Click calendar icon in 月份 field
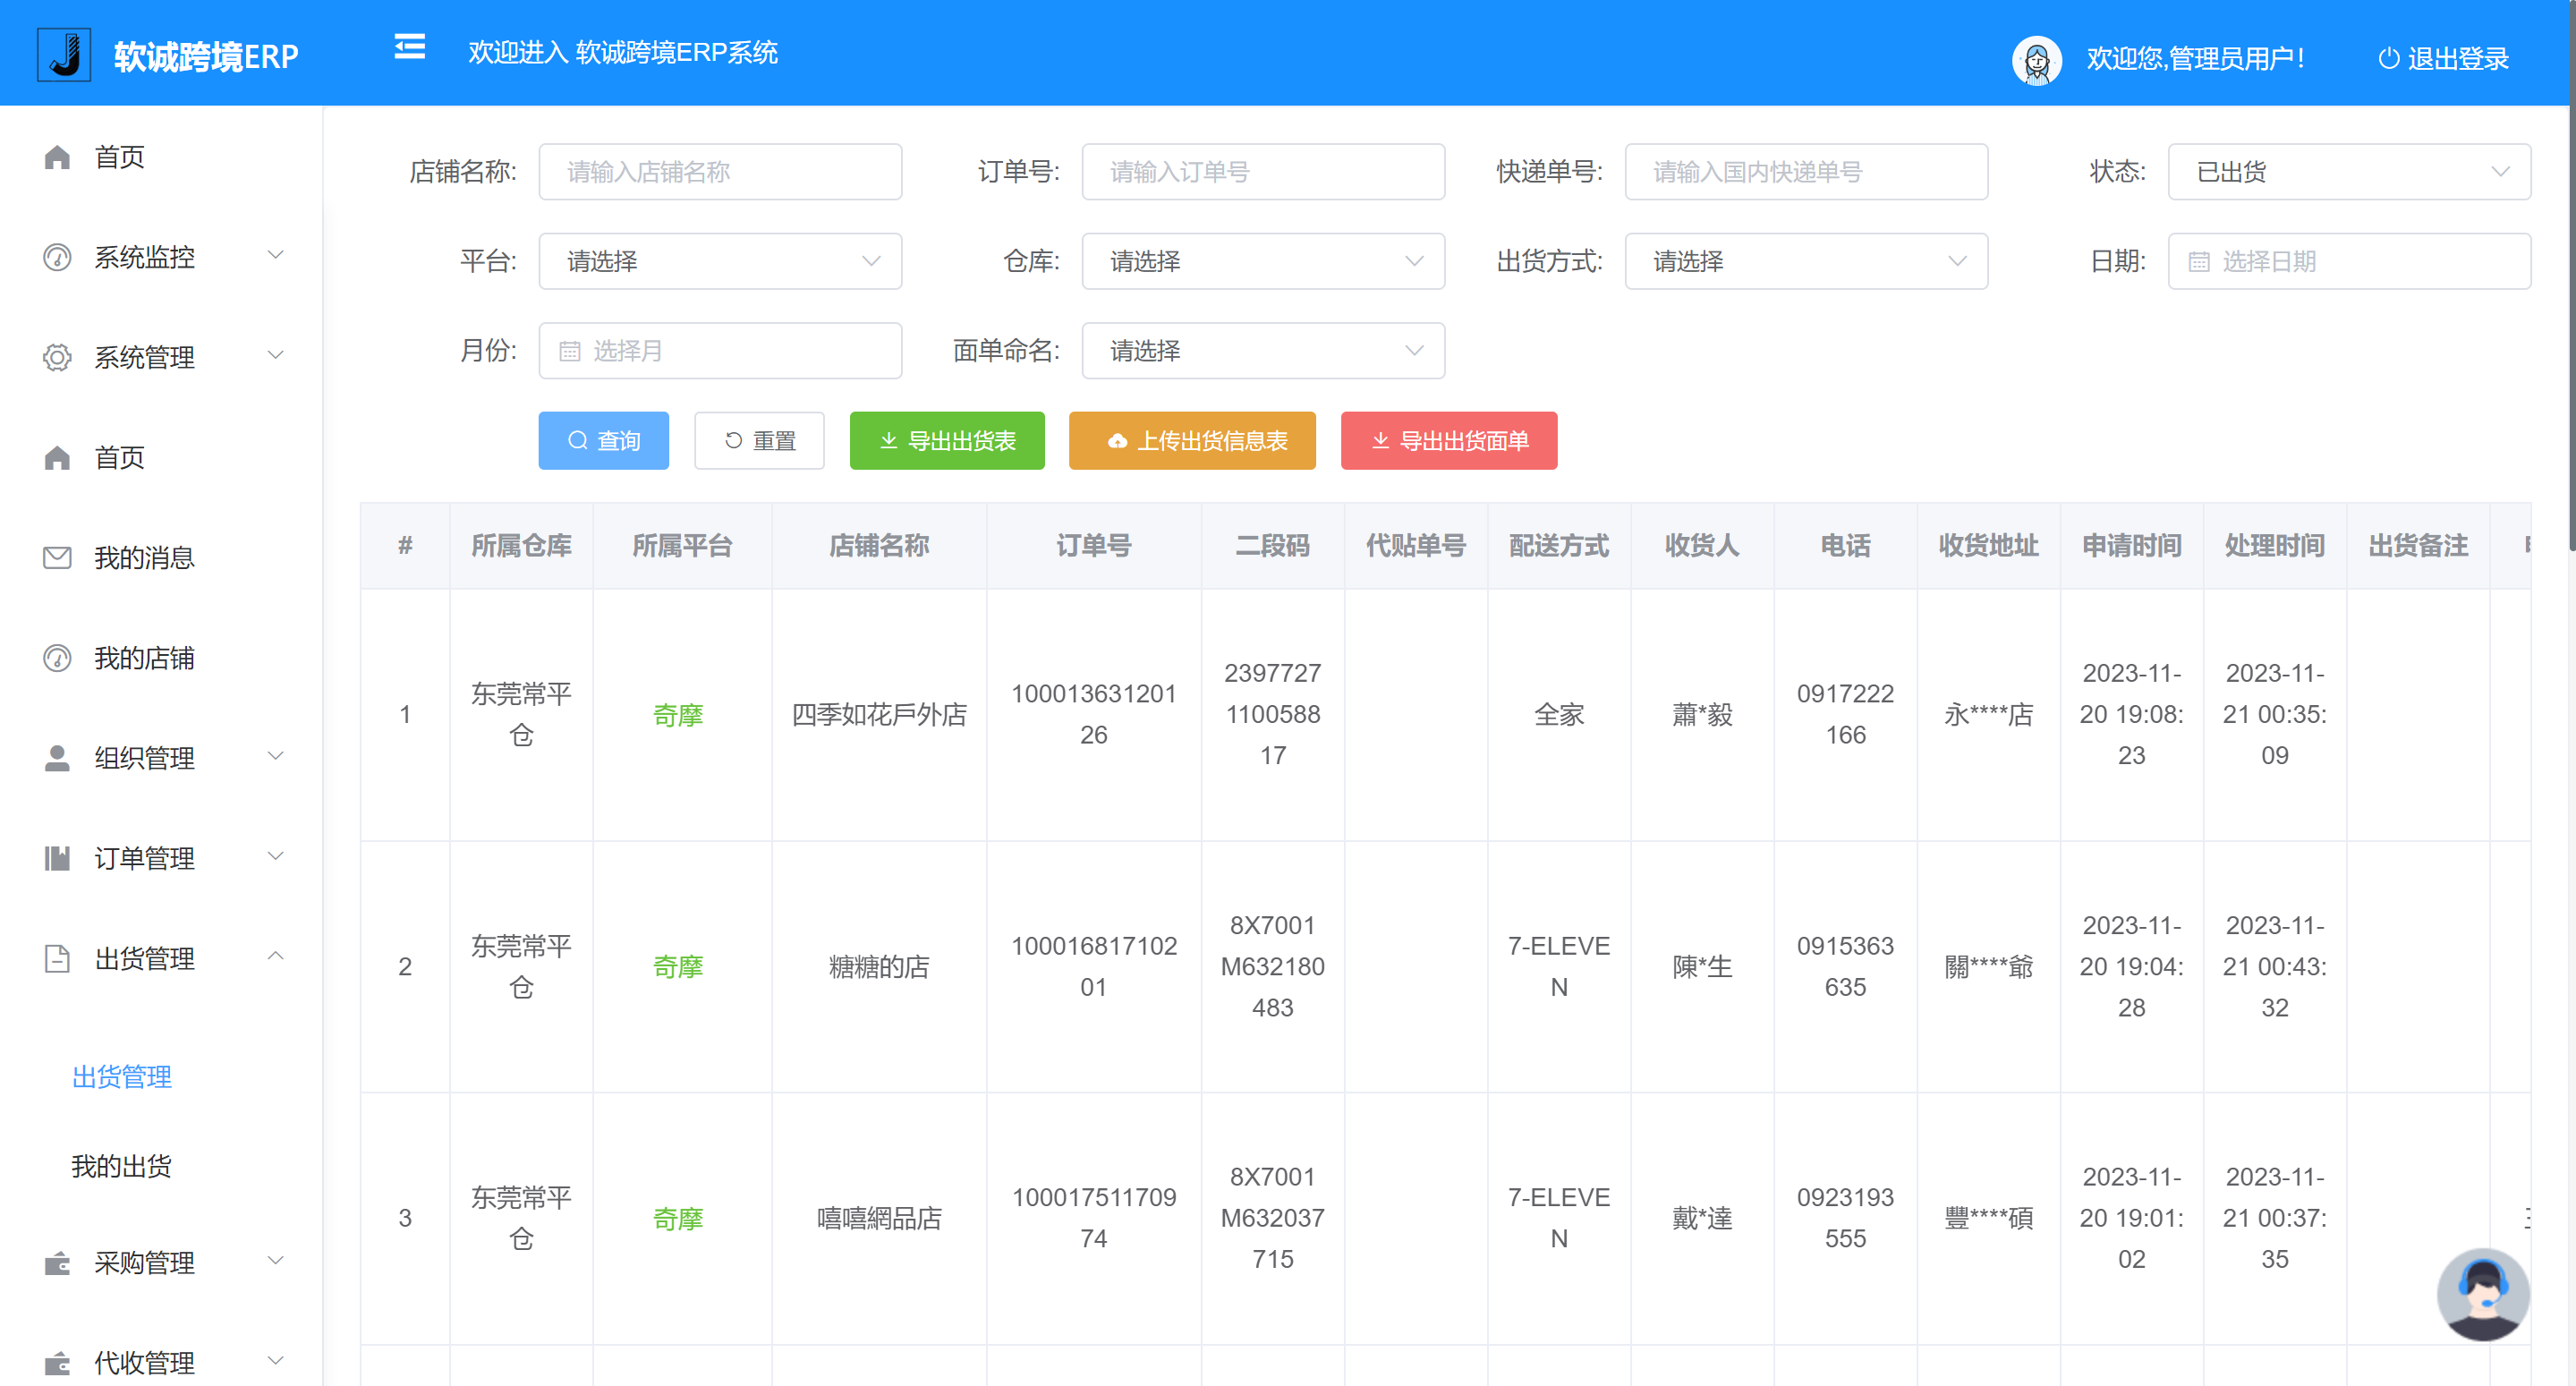2576x1386 pixels. coord(569,351)
